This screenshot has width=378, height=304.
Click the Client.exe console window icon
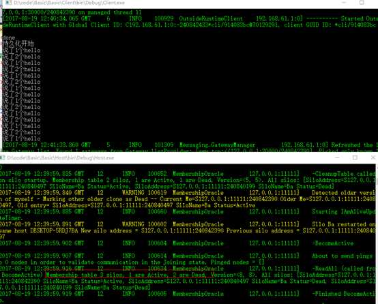(8, 3)
